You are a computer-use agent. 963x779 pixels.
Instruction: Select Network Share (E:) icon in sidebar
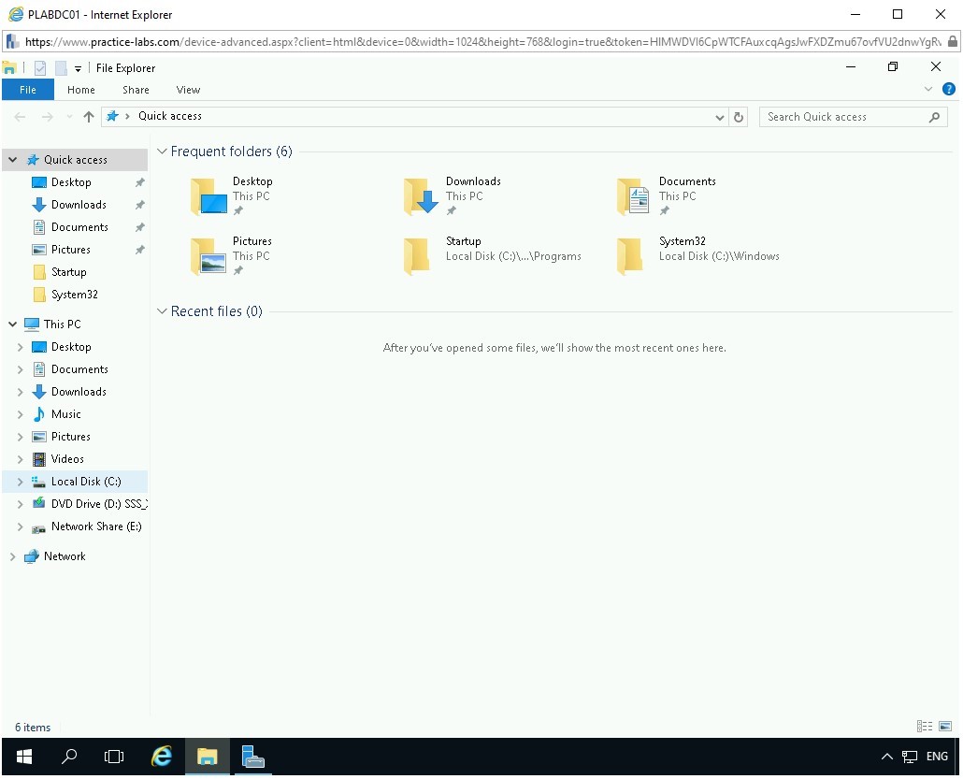click(x=38, y=527)
